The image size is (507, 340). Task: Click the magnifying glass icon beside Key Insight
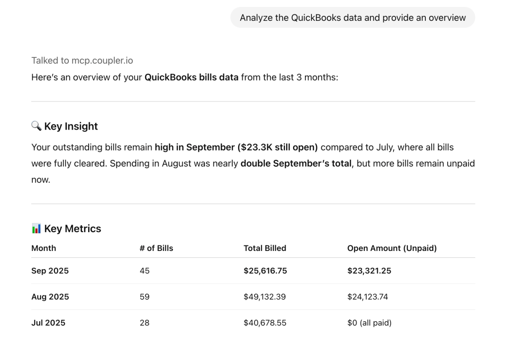36,126
